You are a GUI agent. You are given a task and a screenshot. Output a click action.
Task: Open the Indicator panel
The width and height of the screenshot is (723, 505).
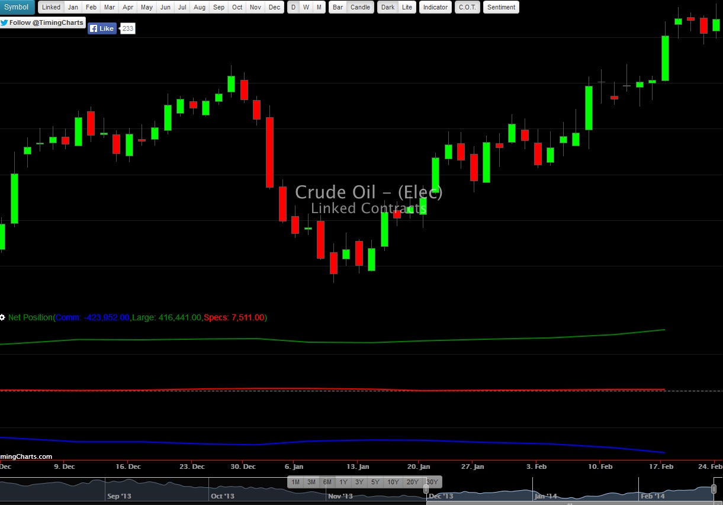coord(435,7)
